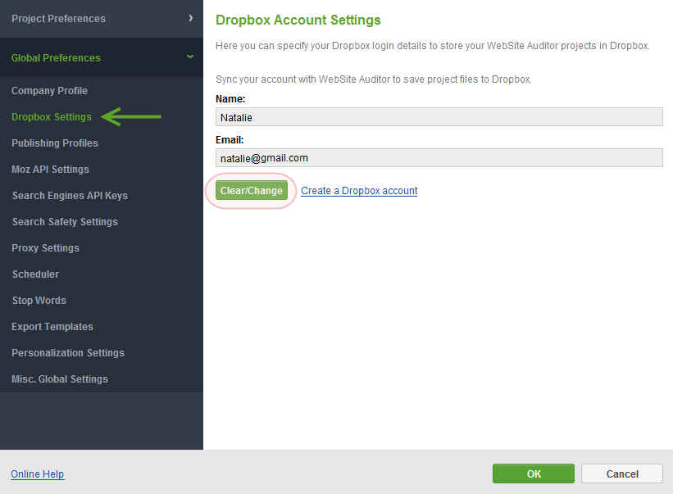Collapse Global Preferences section
The image size is (673, 494).
[x=189, y=57]
